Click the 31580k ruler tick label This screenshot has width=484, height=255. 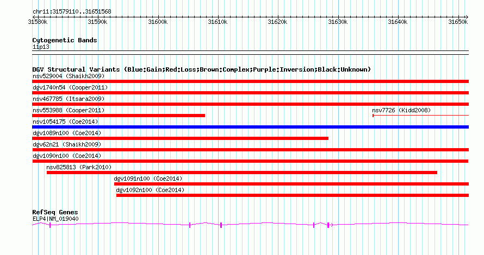click(x=38, y=22)
